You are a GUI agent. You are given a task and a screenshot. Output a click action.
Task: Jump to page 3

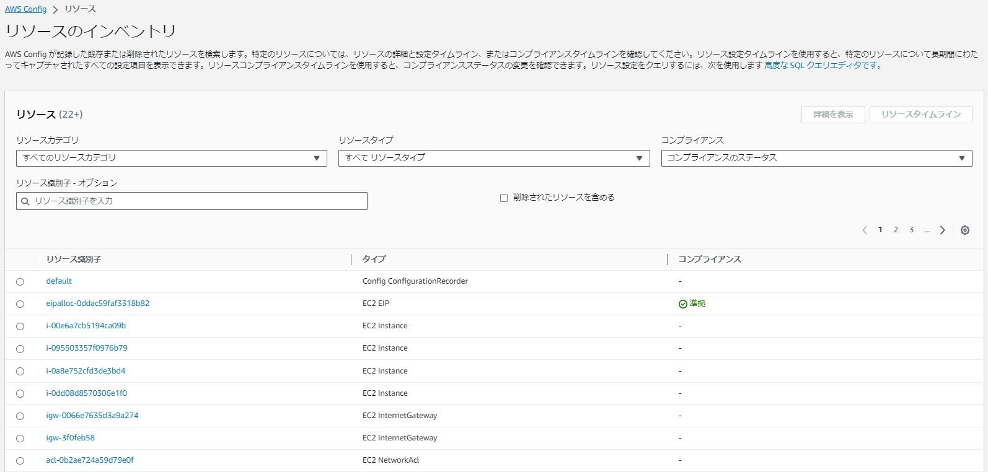click(911, 230)
